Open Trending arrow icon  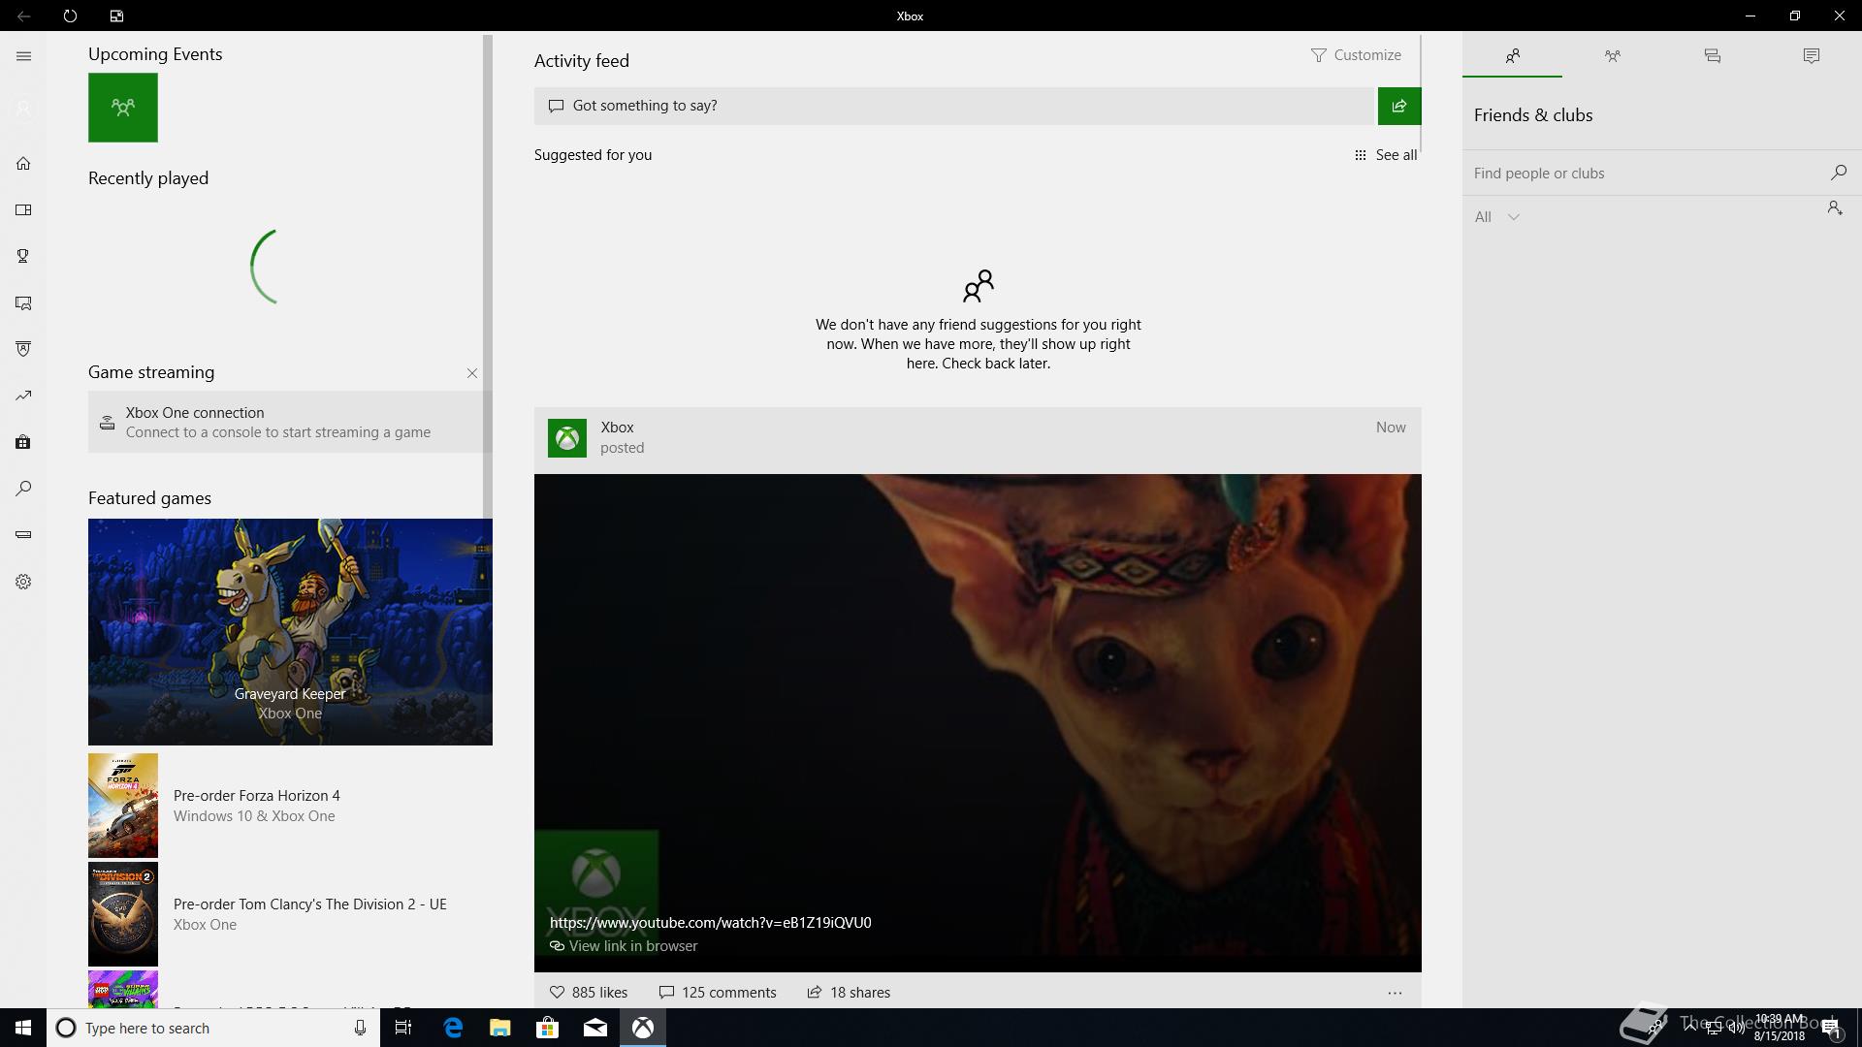coord(23,396)
